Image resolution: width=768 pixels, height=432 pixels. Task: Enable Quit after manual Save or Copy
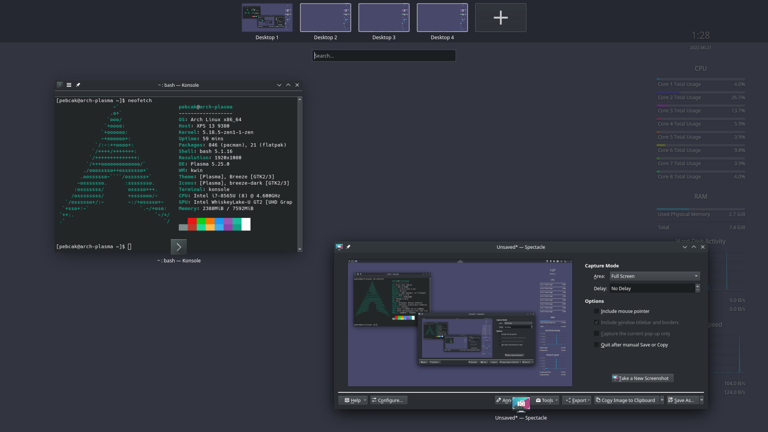coord(596,345)
